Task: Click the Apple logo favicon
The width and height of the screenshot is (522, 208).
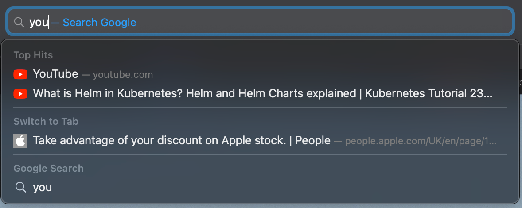Action: [20, 141]
